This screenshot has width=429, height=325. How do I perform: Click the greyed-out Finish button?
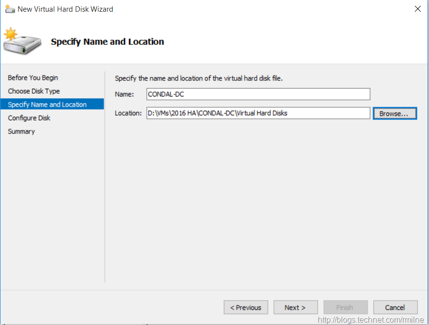pyautogui.click(x=345, y=307)
